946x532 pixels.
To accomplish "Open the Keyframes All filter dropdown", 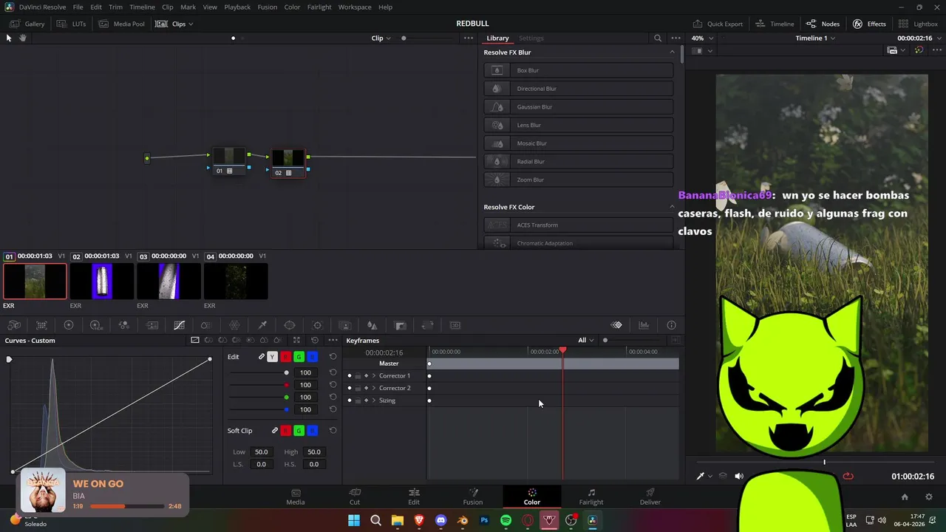I will 586,340.
